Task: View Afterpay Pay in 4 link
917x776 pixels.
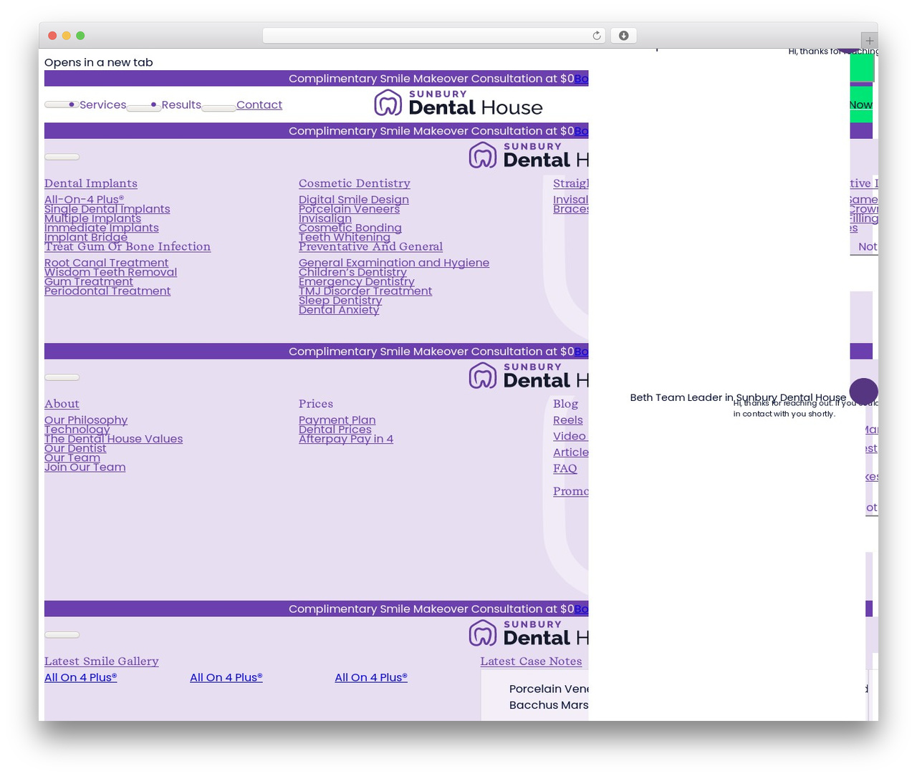Action: pos(346,439)
